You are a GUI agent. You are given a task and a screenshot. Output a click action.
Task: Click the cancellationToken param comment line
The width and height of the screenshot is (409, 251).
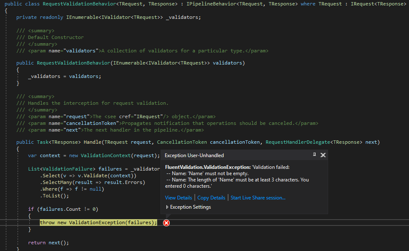(x=167, y=123)
